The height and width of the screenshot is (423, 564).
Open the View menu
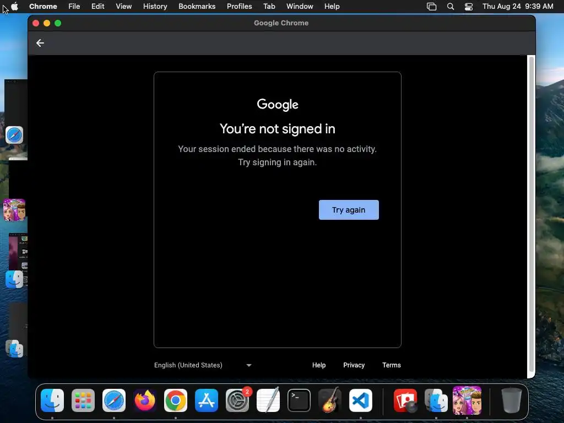[x=123, y=7]
